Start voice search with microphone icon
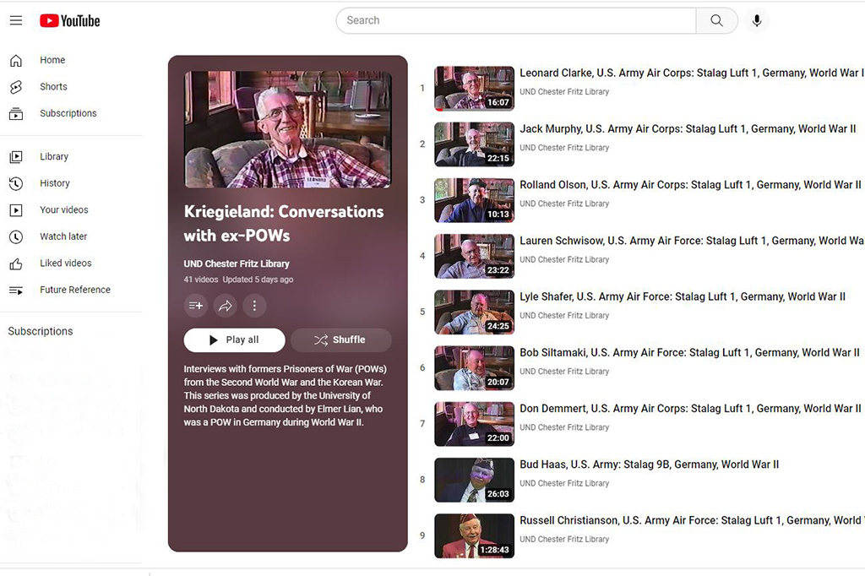This screenshot has height=576, width=865. point(757,21)
